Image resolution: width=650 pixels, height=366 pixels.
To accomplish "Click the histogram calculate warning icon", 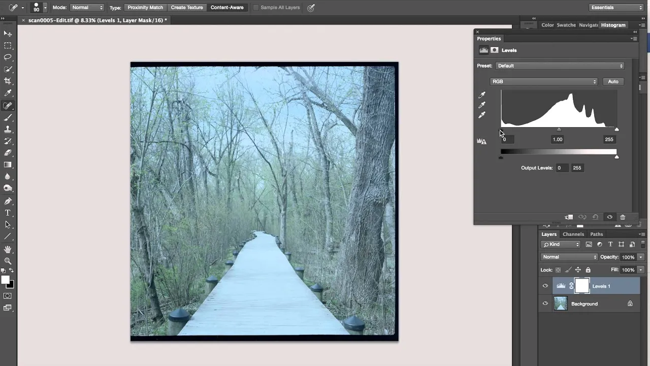I will [481, 141].
